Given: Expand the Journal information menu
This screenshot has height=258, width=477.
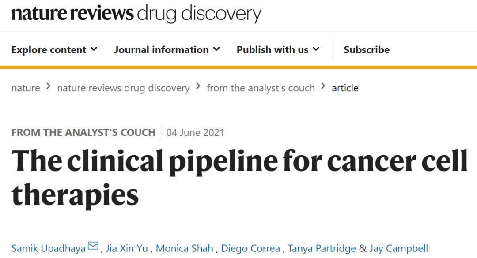Looking at the screenshot, I should click(161, 49).
